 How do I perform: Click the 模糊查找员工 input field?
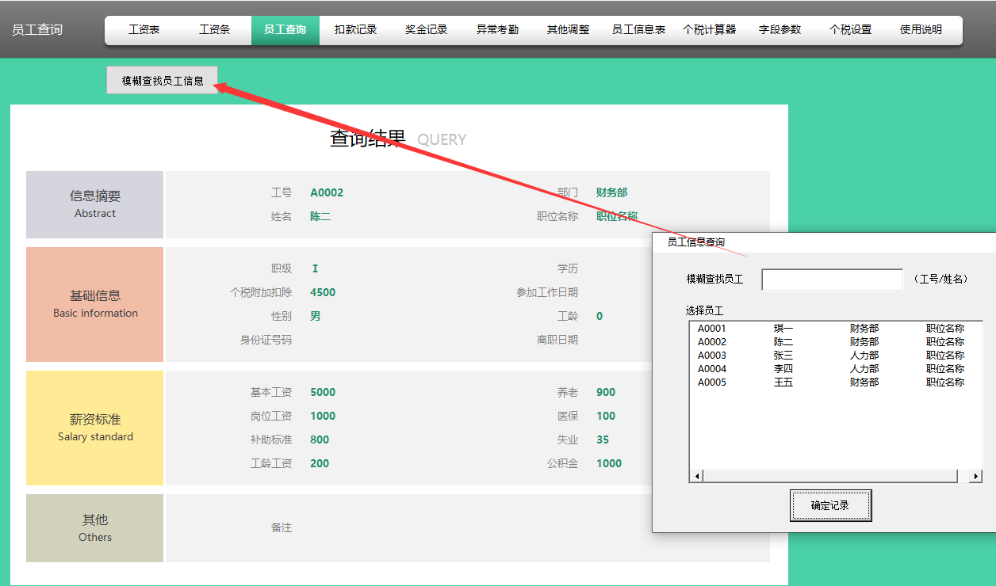(832, 280)
